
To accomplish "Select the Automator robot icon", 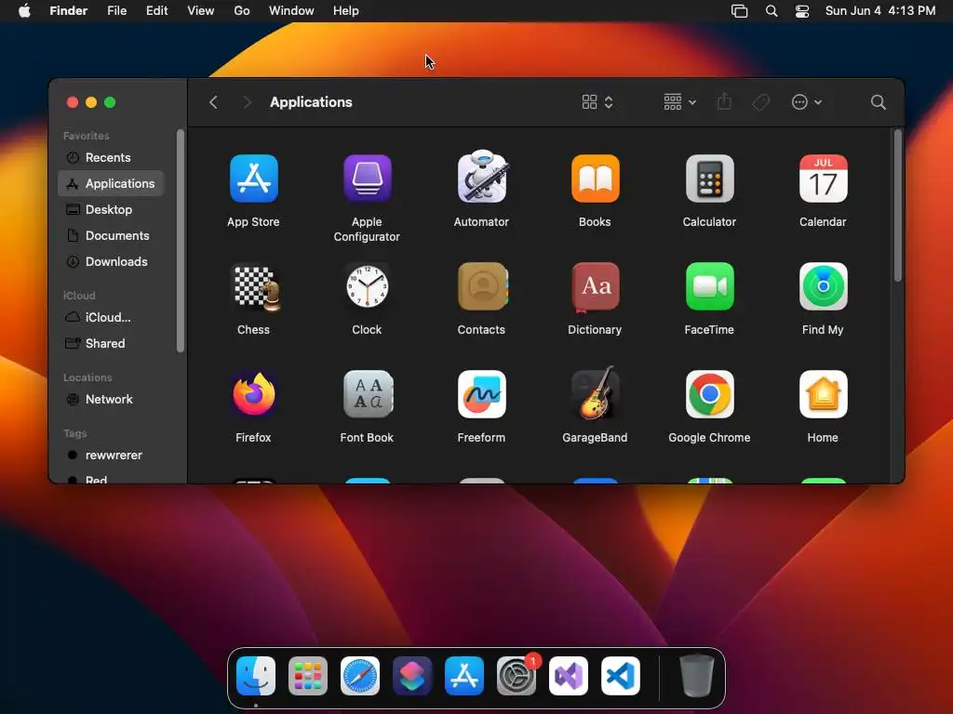I will (482, 177).
